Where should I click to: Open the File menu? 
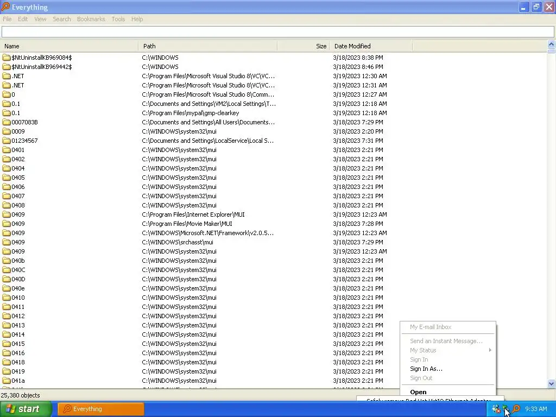[7, 19]
